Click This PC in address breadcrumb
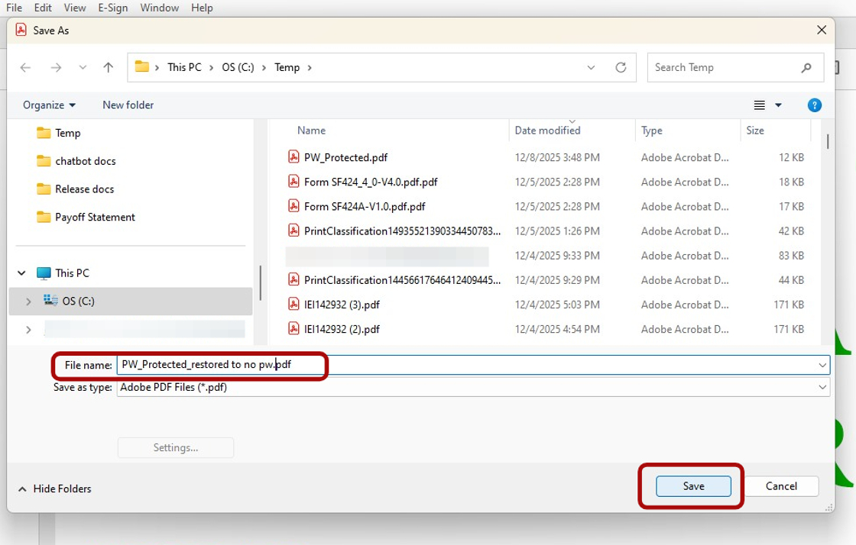 184,68
